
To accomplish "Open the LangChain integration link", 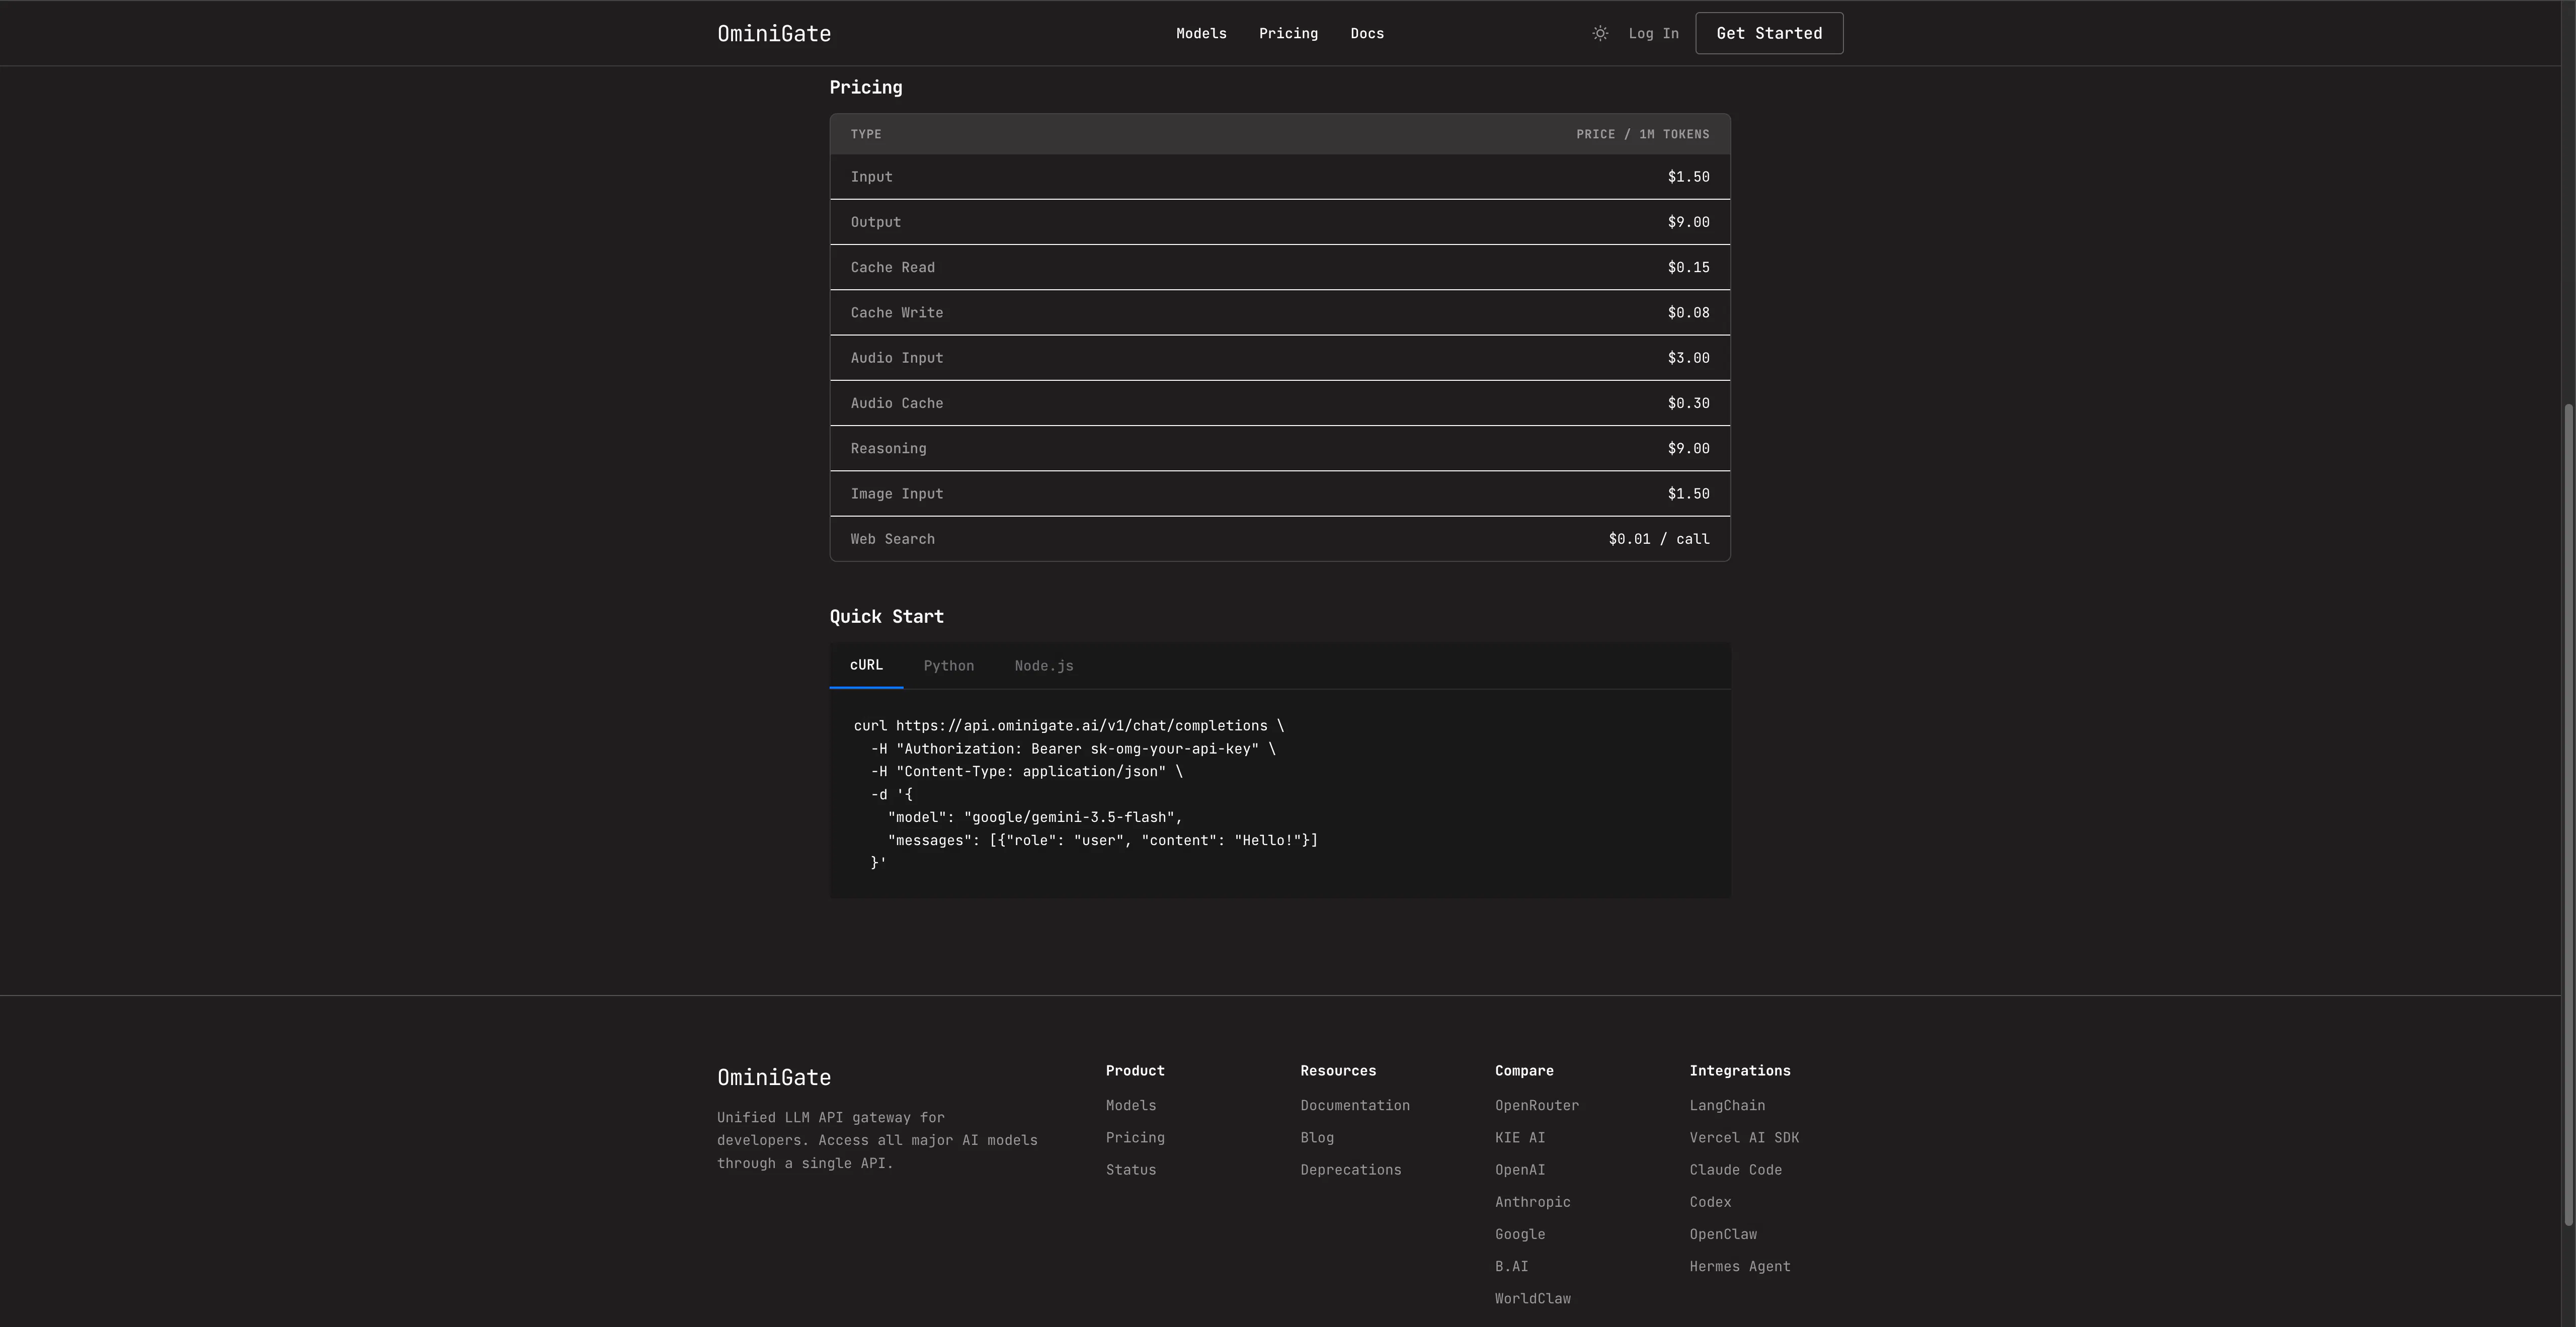I will point(1727,1105).
